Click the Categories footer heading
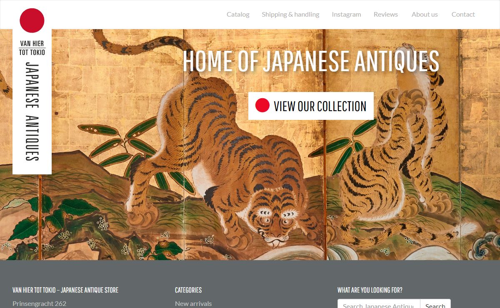 coord(188,290)
